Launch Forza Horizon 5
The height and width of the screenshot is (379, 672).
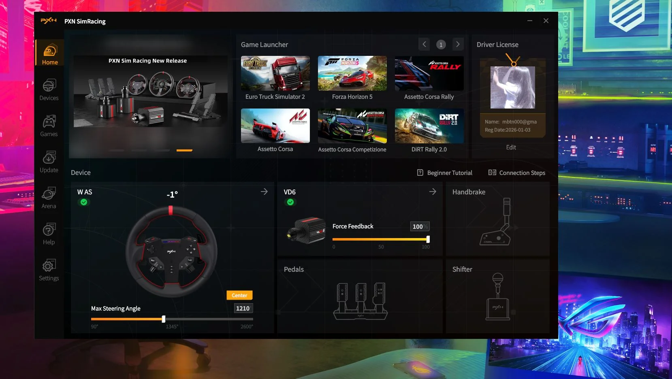(352, 73)
